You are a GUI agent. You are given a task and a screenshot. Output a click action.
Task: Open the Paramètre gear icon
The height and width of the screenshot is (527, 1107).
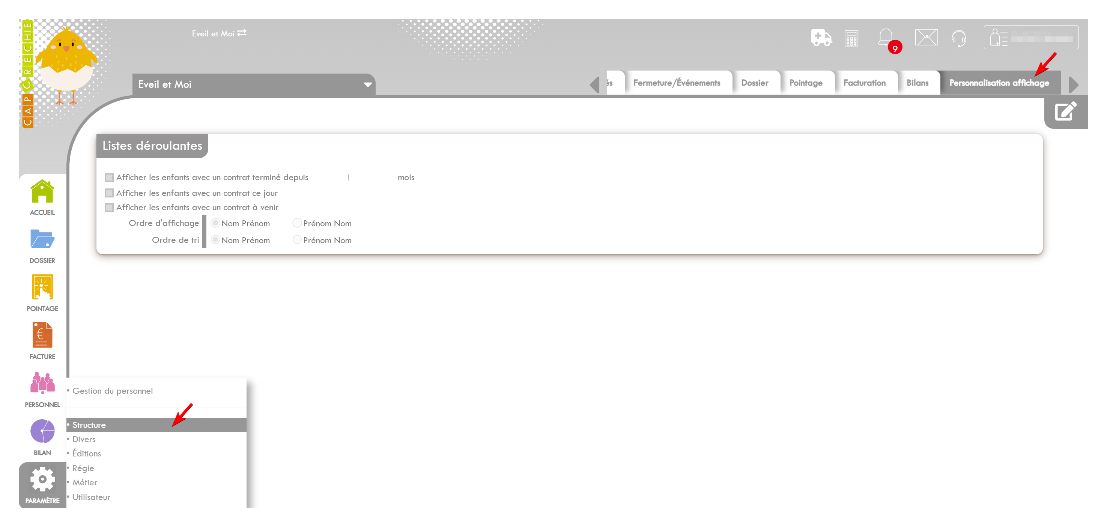pos(42,479)
